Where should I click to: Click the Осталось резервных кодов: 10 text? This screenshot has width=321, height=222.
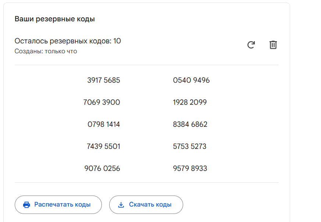click(x=68, y=41)
